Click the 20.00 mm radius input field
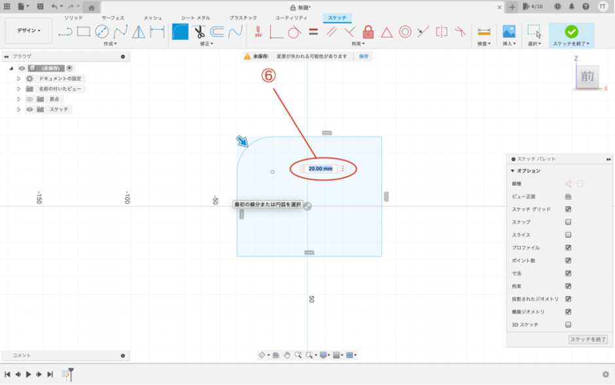The width and height of the screenshot is (615, 385). [321, 168]
